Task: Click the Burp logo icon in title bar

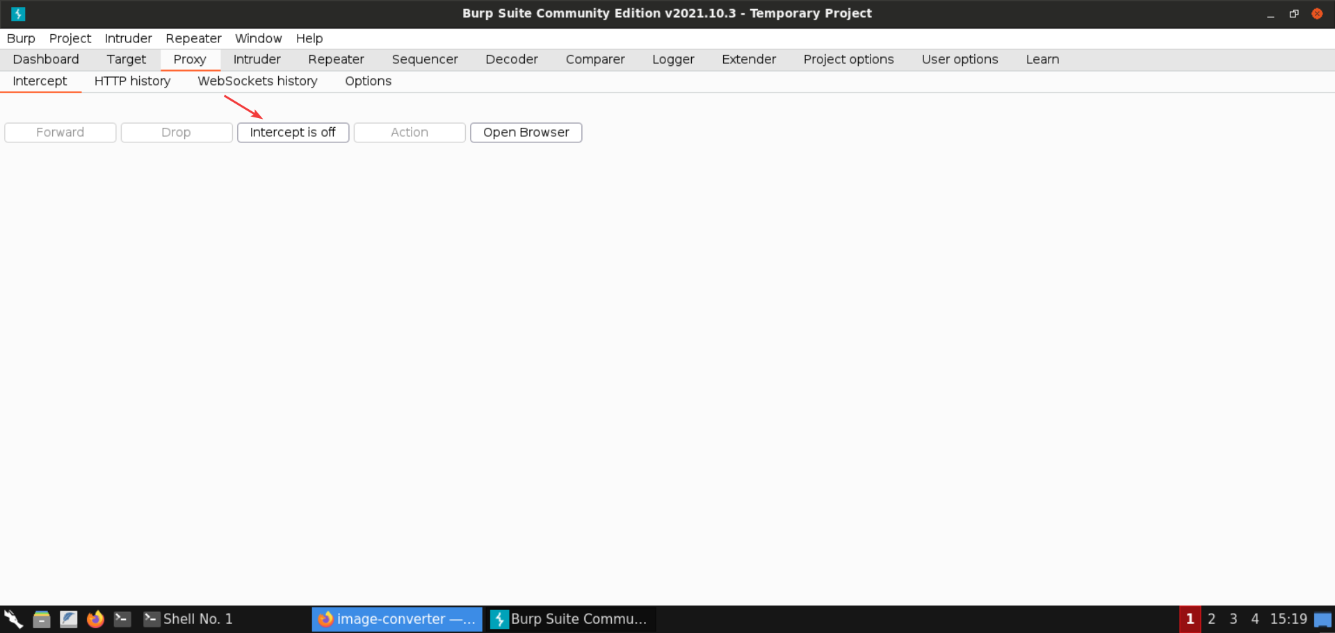Action: point(18,13)
